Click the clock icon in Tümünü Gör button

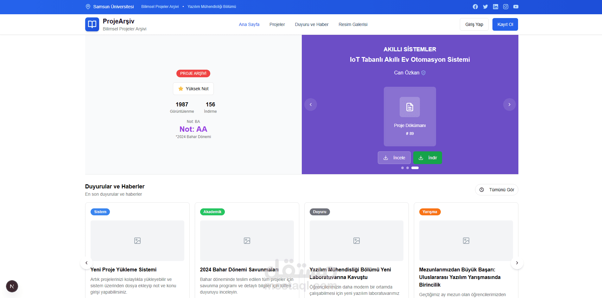[x=482, y=190]
